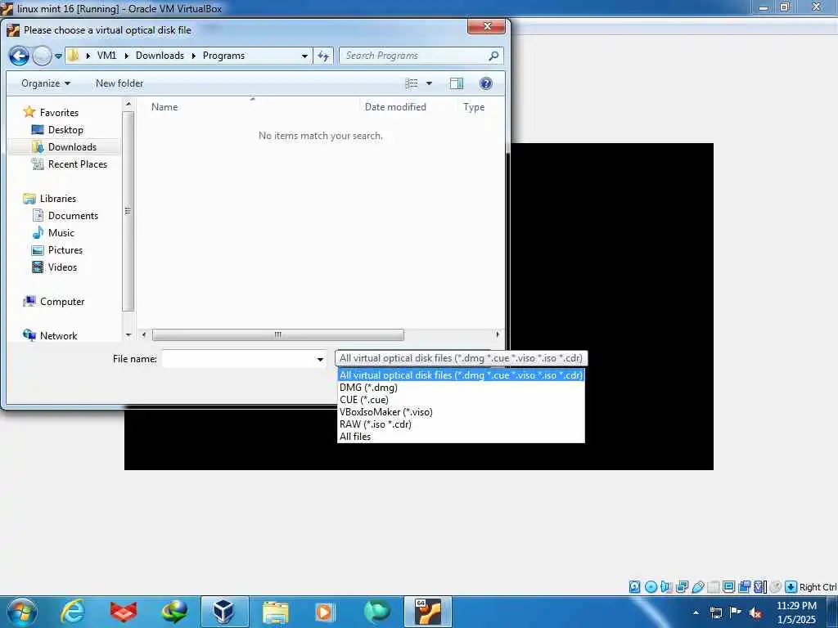Click the search magnifier icon
The image size is (838, 628).
point(493,56)
